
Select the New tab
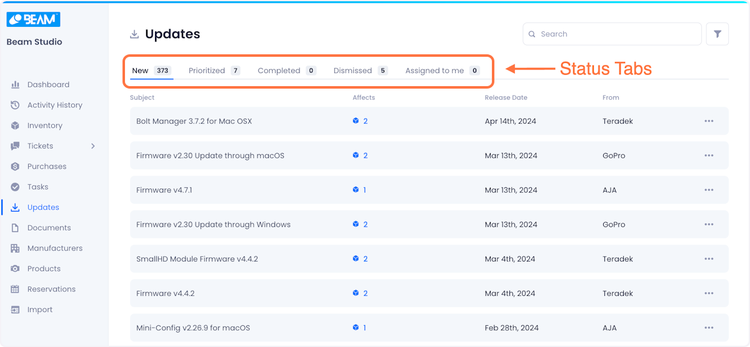pyautogui.click(x=151, y=71)
